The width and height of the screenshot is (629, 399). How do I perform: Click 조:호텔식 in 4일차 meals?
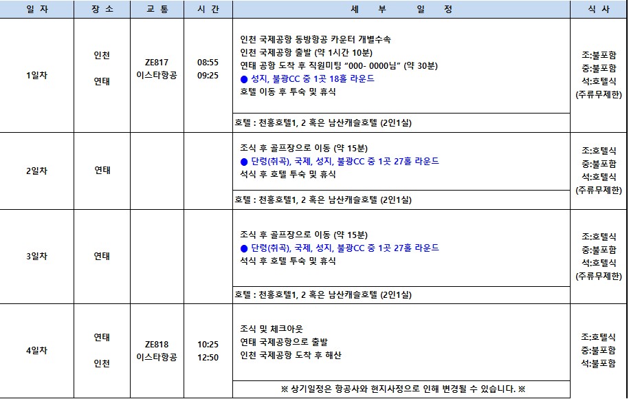(x=599, y=337)
